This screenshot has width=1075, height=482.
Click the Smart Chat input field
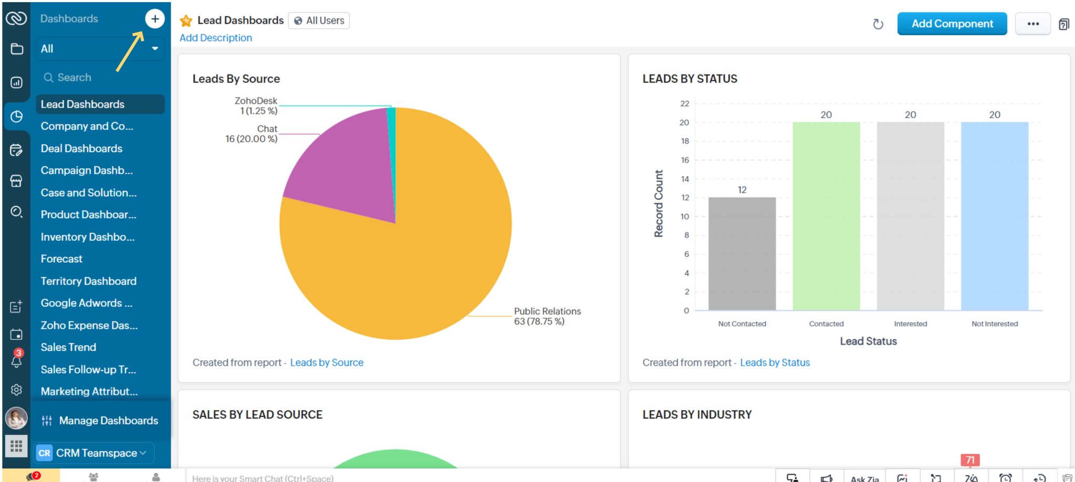315,478
